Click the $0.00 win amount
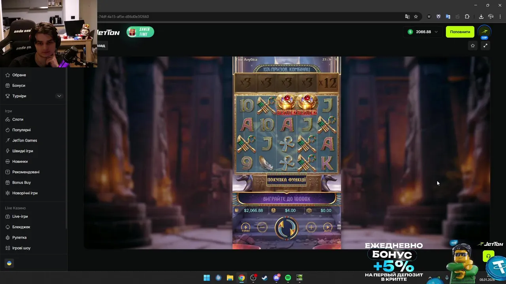 (x=326, y=211)
